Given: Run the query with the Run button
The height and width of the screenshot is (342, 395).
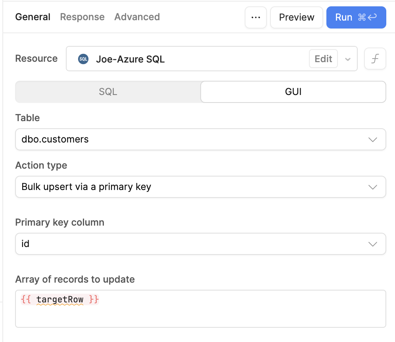Looking at the screenshot, I should (x=356, y=17).
